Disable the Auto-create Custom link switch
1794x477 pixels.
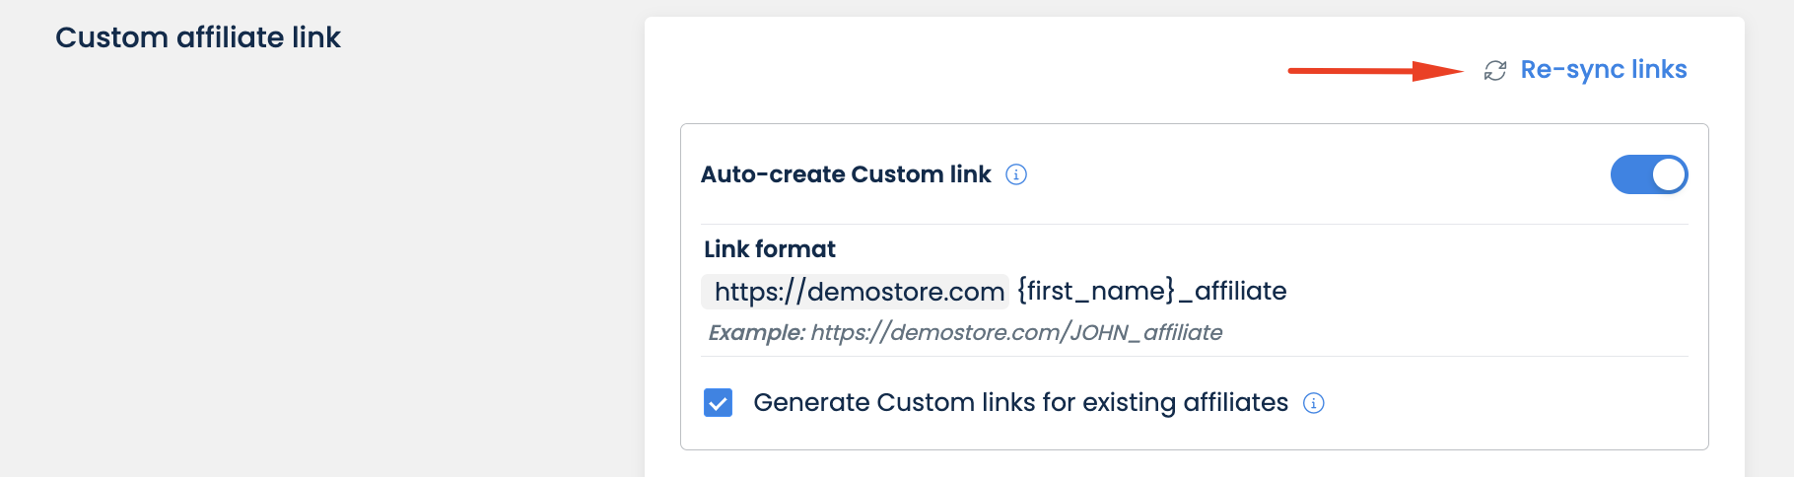(1648, 174)
